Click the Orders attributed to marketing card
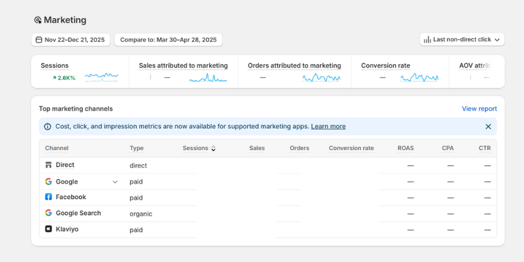The image size is (524, 262). click(294, 71)
